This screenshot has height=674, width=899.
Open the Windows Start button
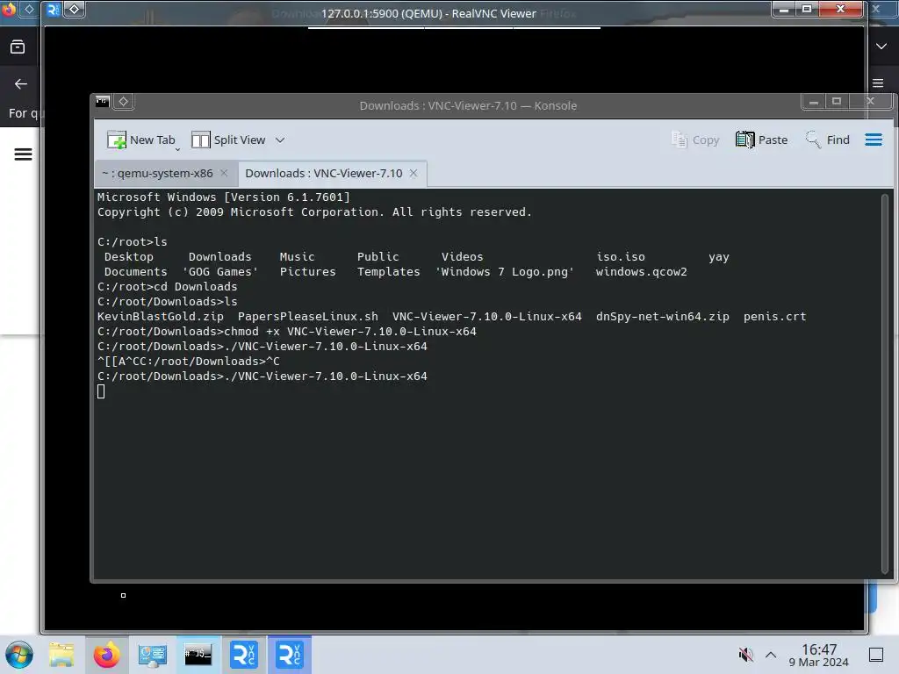pos(18,655)
